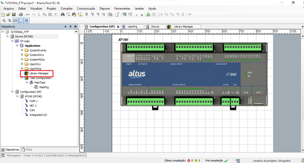This screenshot has height=163, width=304.
Task: Expand the SystemGVLs folder
Action: point(22,55)
